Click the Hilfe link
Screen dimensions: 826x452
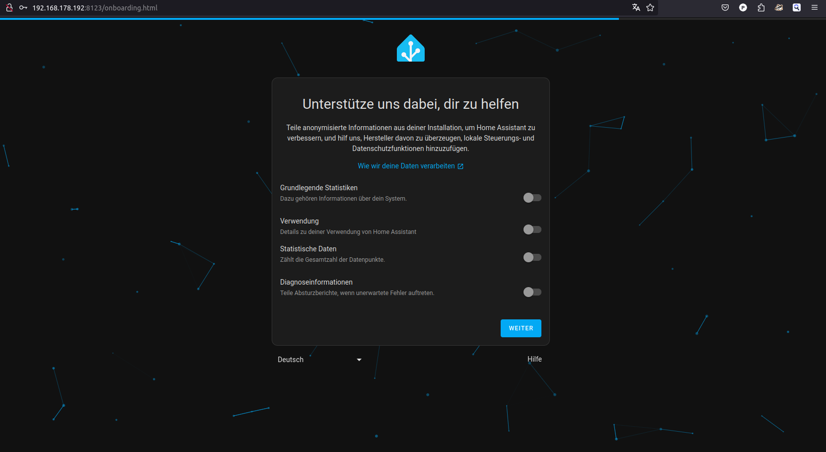click(534, 359)
